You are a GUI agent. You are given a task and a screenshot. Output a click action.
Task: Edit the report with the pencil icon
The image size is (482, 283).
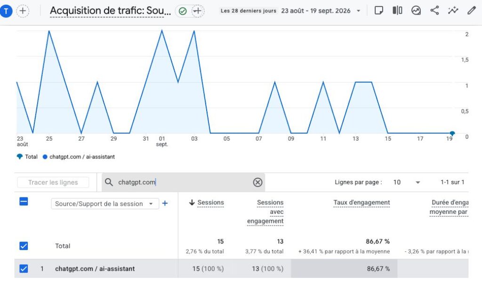[x=471, y=11]
